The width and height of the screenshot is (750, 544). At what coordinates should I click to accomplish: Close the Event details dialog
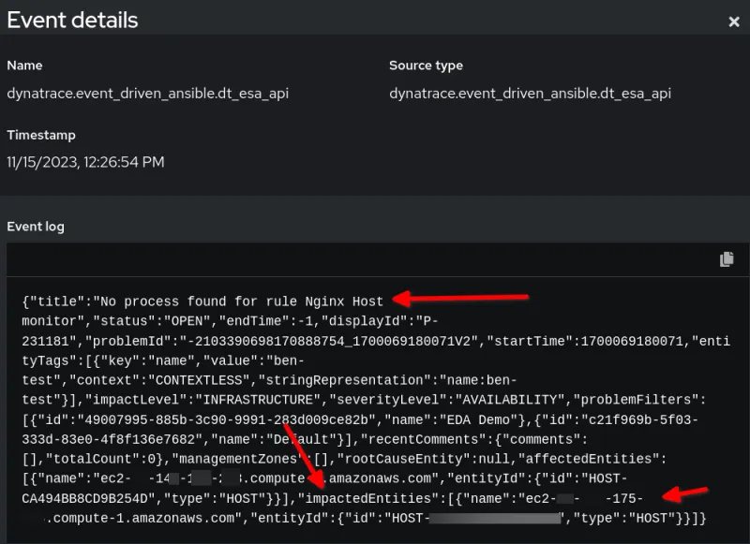tap(733, 22)
